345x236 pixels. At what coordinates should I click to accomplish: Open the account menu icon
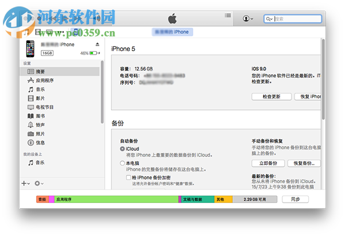248,18
